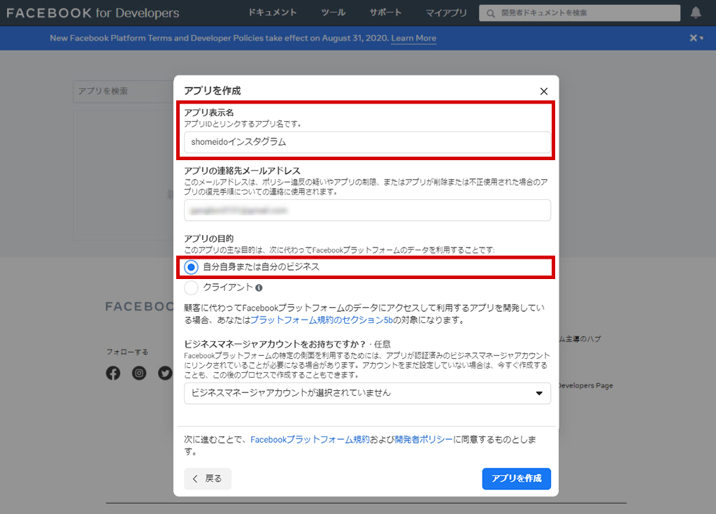Screen dimensions: 716x514
Task: Open the Learn More link in banner
Action: tap(413, 38)
